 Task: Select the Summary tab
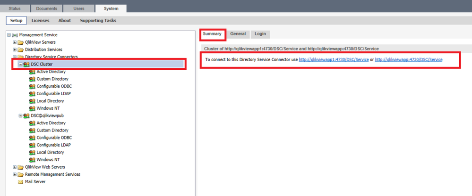pos(212,34)
